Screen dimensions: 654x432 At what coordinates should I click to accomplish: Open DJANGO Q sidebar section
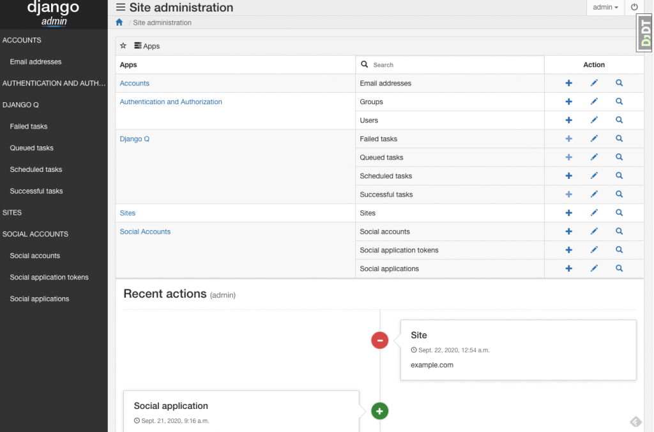pyautogui.click(x=20, y=105)
